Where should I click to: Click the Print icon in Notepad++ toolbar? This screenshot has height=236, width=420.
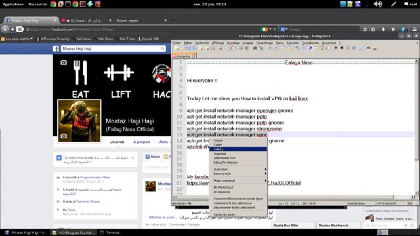click(x=213, y=48)
